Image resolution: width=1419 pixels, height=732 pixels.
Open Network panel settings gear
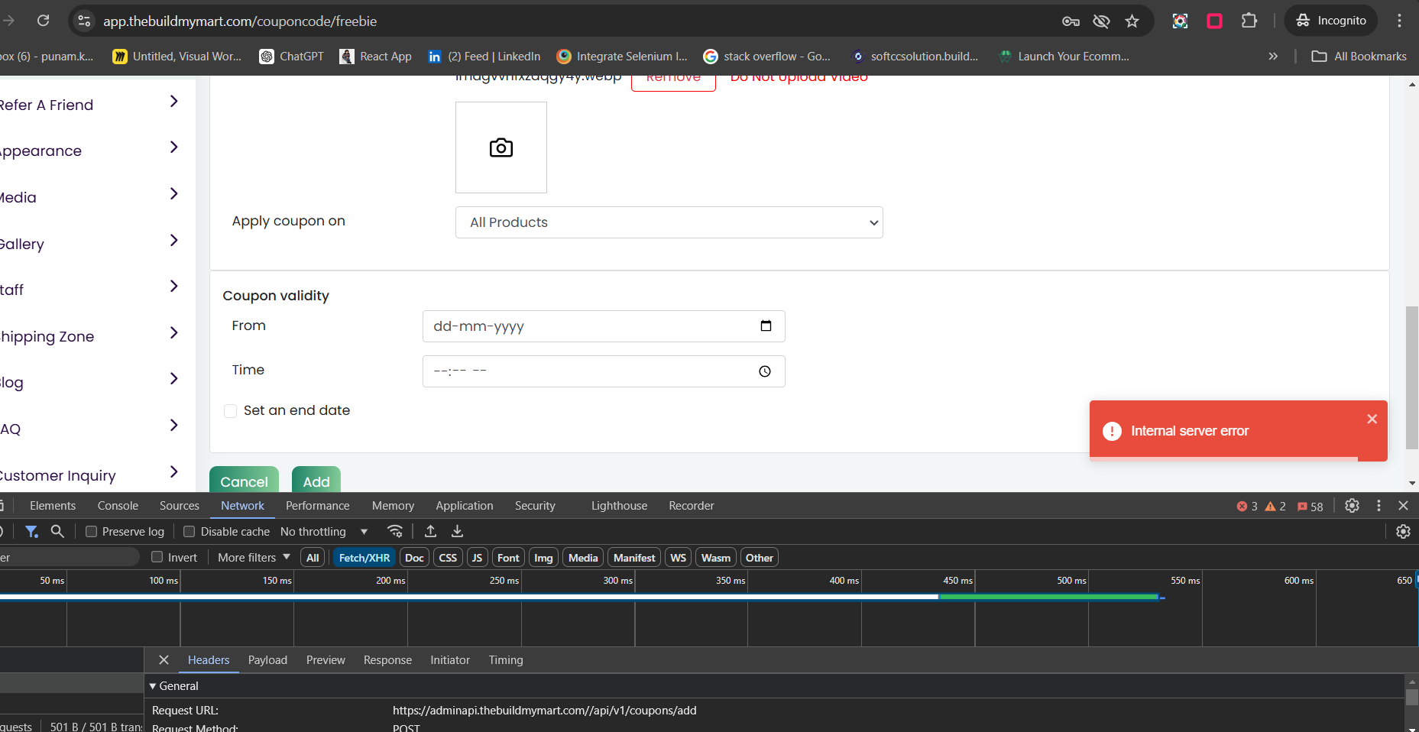coord(1403,532)
